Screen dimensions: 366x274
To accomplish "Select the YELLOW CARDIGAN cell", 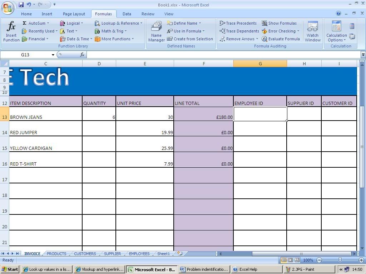I will click(x=46, y=144).
